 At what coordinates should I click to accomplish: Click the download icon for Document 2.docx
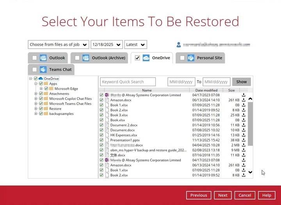click(244, 125)
